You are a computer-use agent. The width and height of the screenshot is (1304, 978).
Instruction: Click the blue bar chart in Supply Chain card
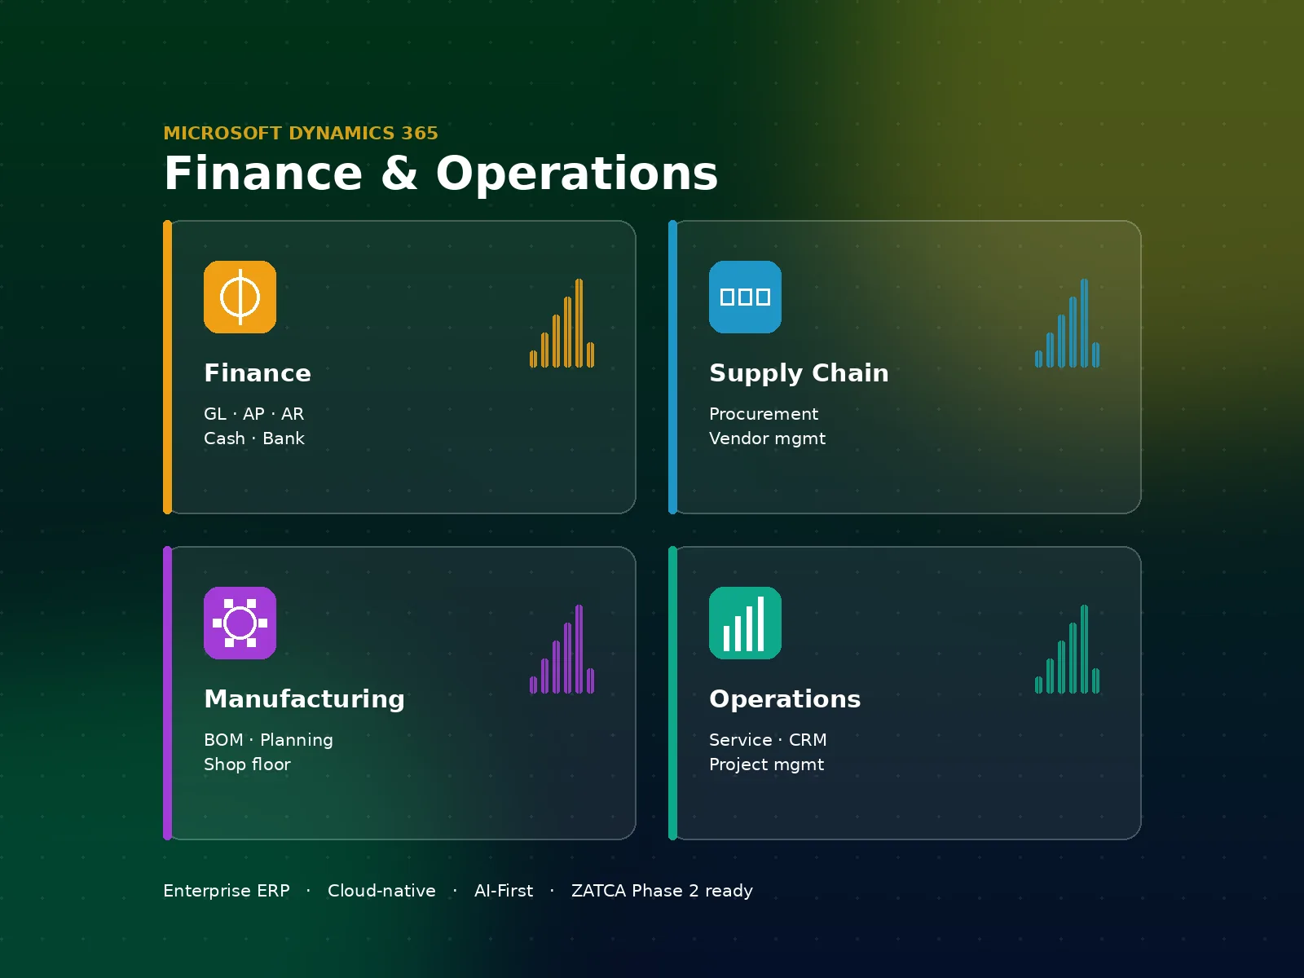(x=1067, y=323)
